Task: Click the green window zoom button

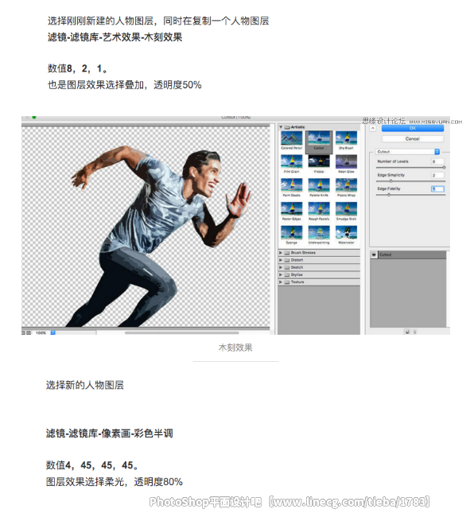Action: coord(34,117)
